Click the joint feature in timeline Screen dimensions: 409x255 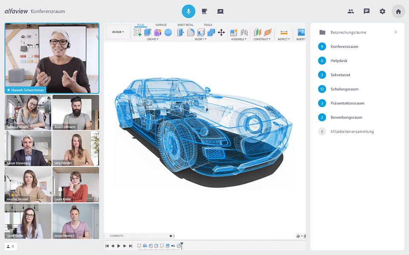pos(173,246)
